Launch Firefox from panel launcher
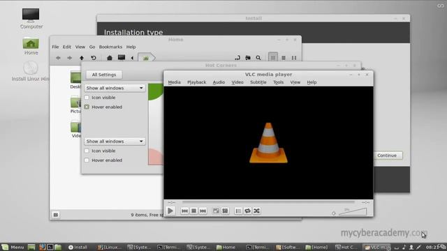Screen dimensions: 447x251 tap(43, 247)
